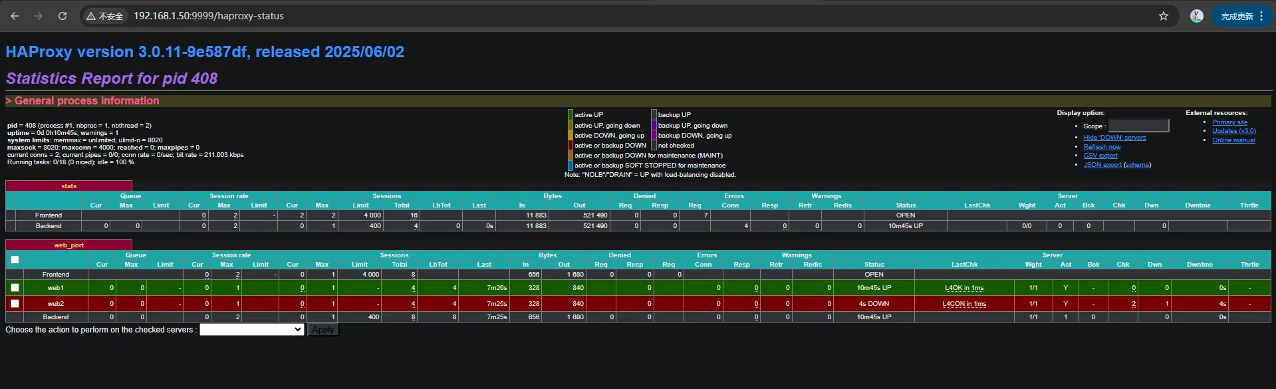This screenshot has height=389, width=1276.
Task: Click the HAProxy version title
Action: [205, 52]
